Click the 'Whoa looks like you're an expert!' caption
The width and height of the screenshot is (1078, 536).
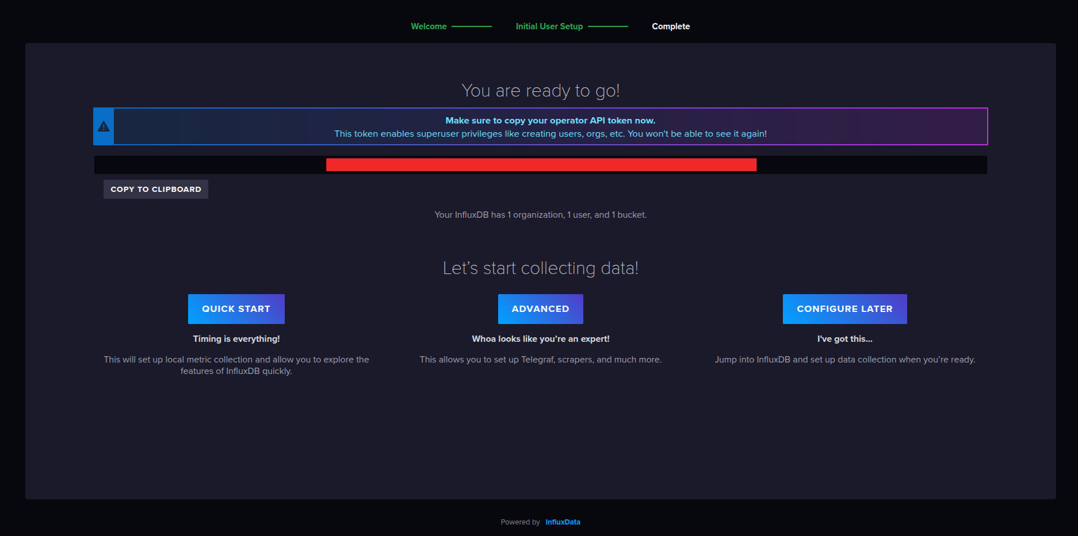point(540,339)
